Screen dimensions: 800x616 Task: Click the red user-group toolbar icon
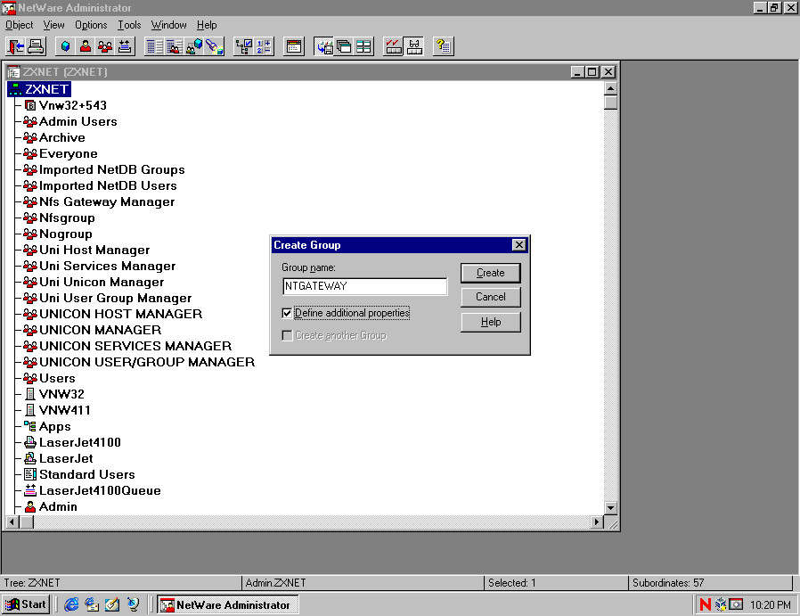105,46
